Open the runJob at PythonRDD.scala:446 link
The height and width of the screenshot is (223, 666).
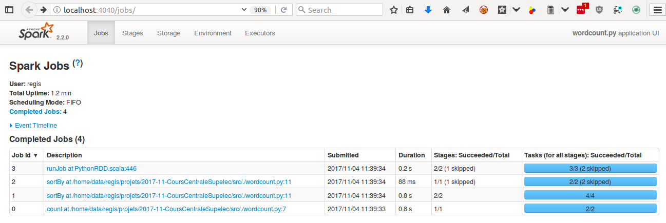[x=91, y=168]
